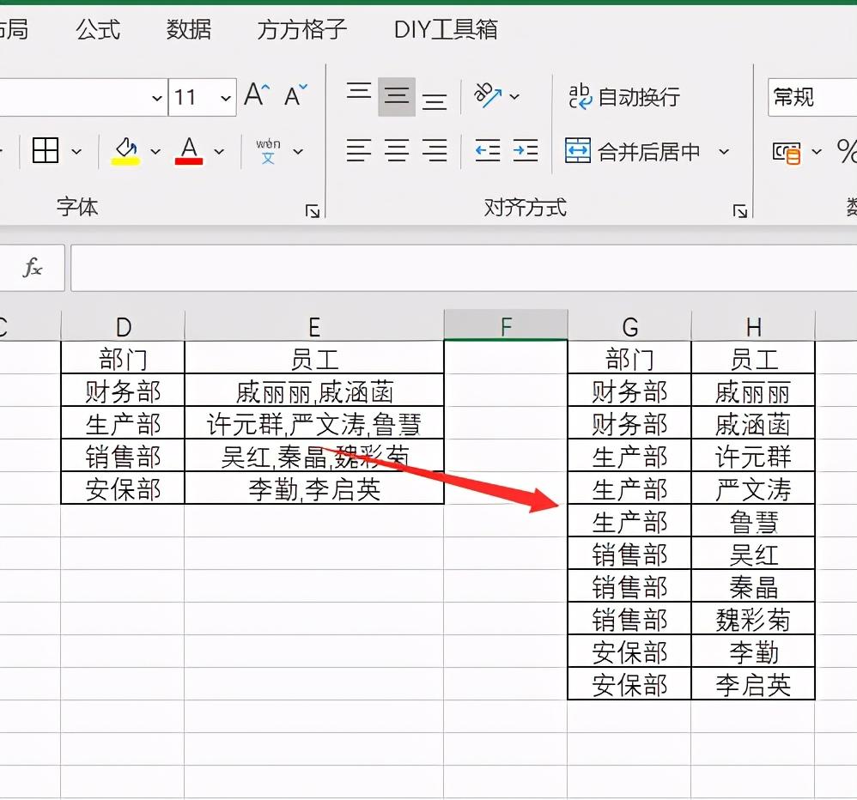Align text left
This screenshot has width=857, height=800.
pyautogui.click(x=359, y=150)
